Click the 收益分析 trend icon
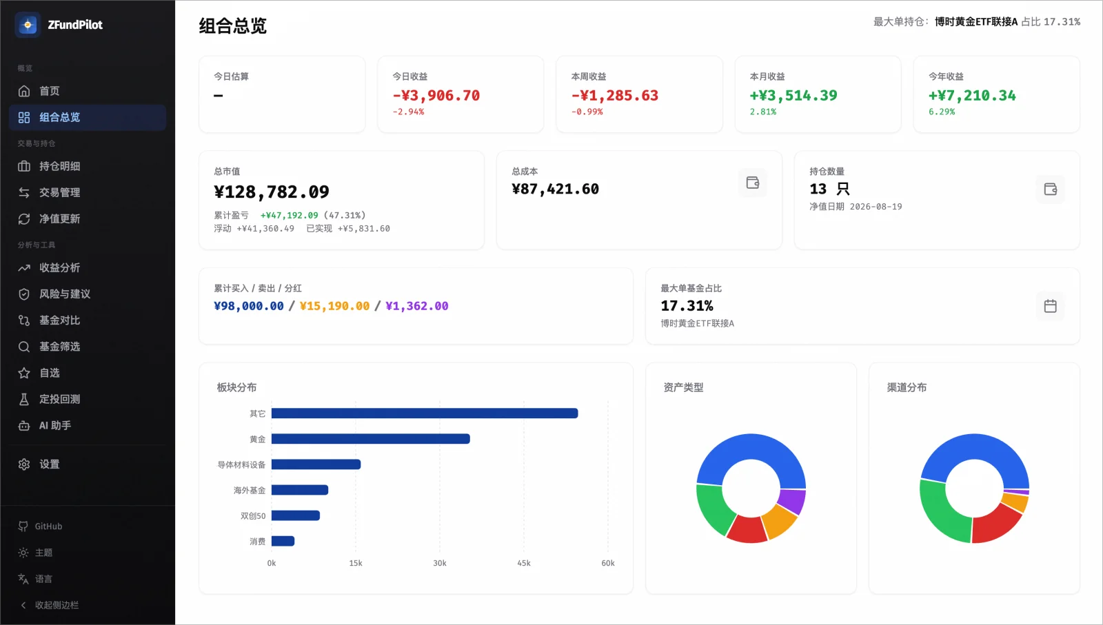Screen dimensions: 1103x625 24,267
